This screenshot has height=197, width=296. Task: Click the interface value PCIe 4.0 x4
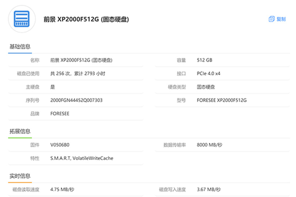[x=208, y=73]
